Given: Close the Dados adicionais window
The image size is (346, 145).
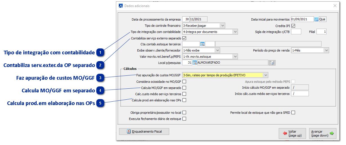Looking at the screenshot, I should (x=335, y=6).
